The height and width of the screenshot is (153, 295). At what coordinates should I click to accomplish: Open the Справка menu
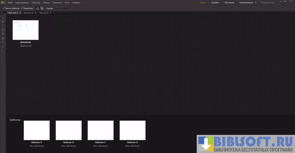pos(76,3)
